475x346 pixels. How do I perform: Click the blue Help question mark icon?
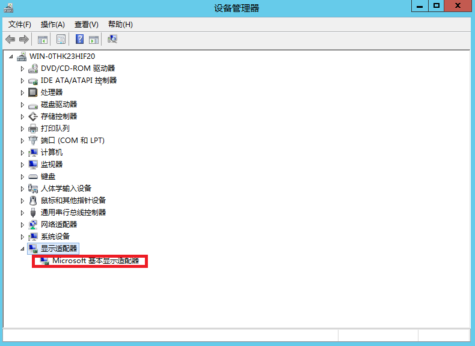(x=80, y=39)
